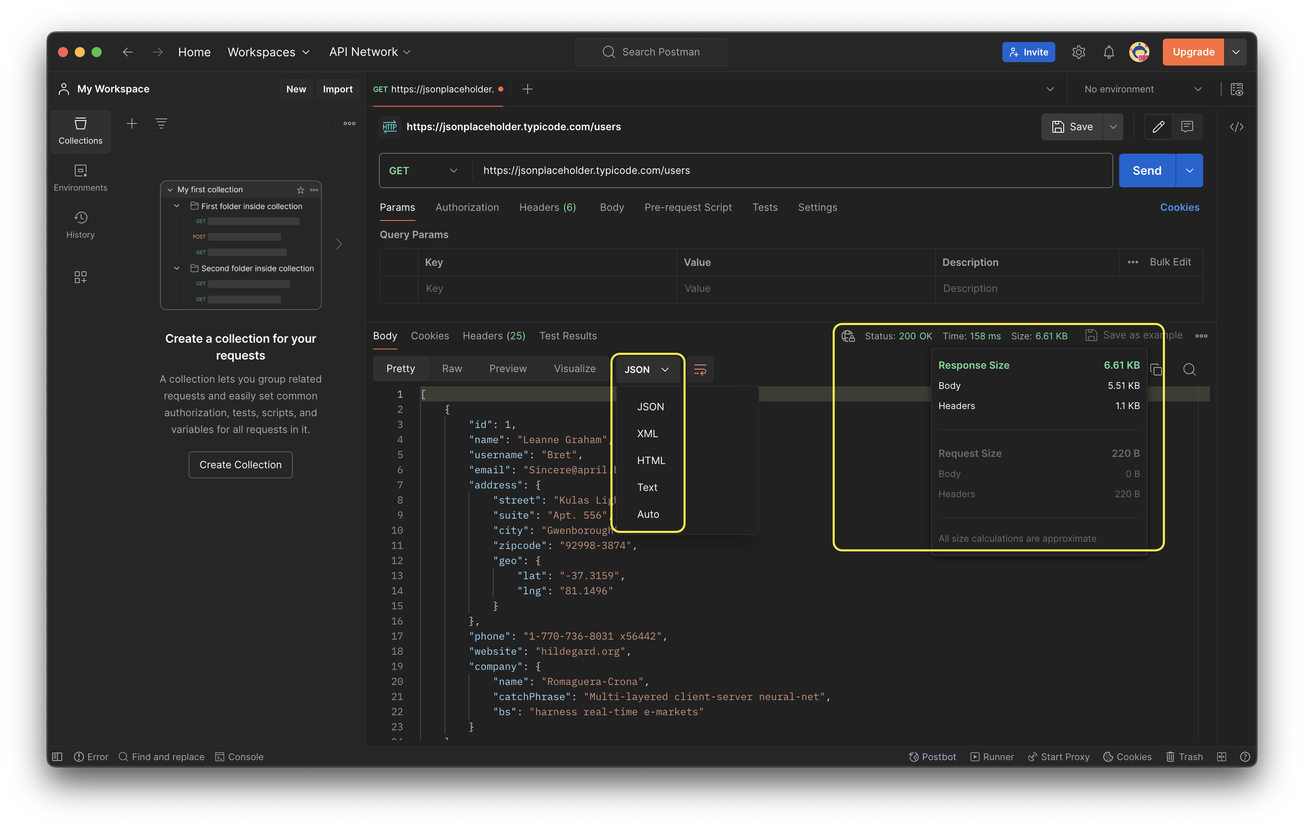Image resolution: width=1304 pixels, height=829 pixels.
Task: Switch response view to Raw
Action: pyautogui.click(x=452, y=369)
